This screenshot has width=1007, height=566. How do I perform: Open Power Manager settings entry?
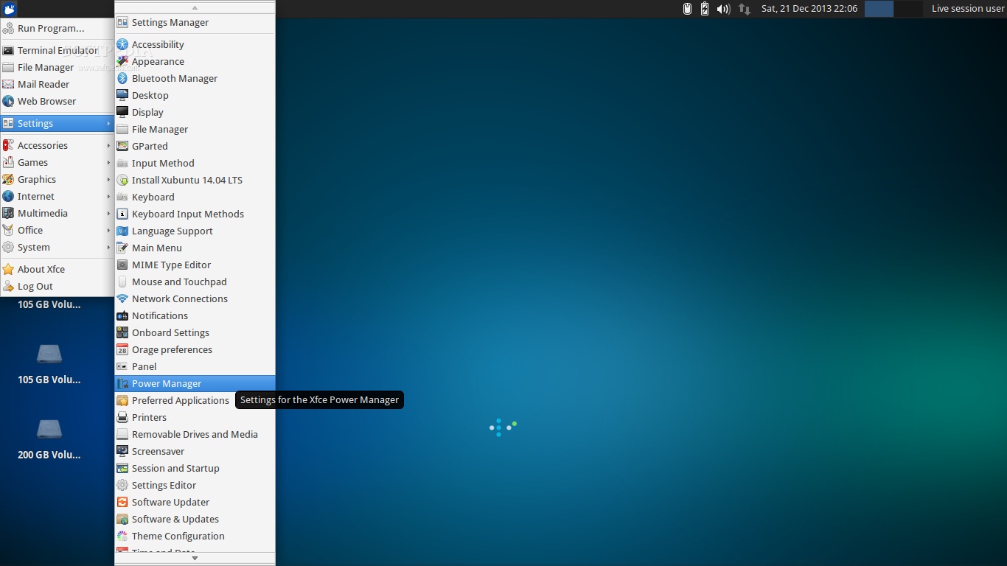pos(195,383)
